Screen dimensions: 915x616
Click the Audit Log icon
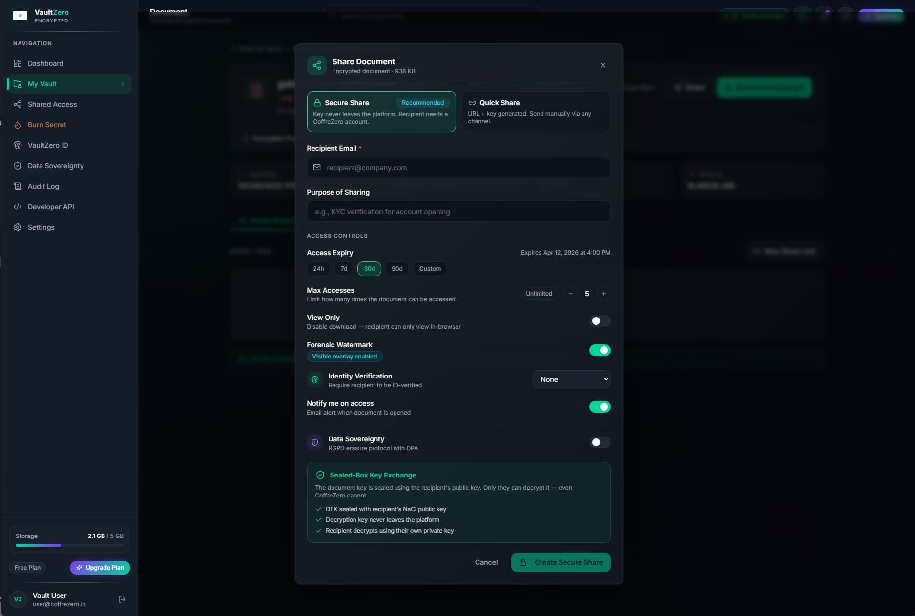click(x=18, y=186)
